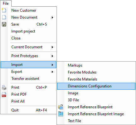
Task: Expand the New Document submenu arrow
Action: point(52,17)
